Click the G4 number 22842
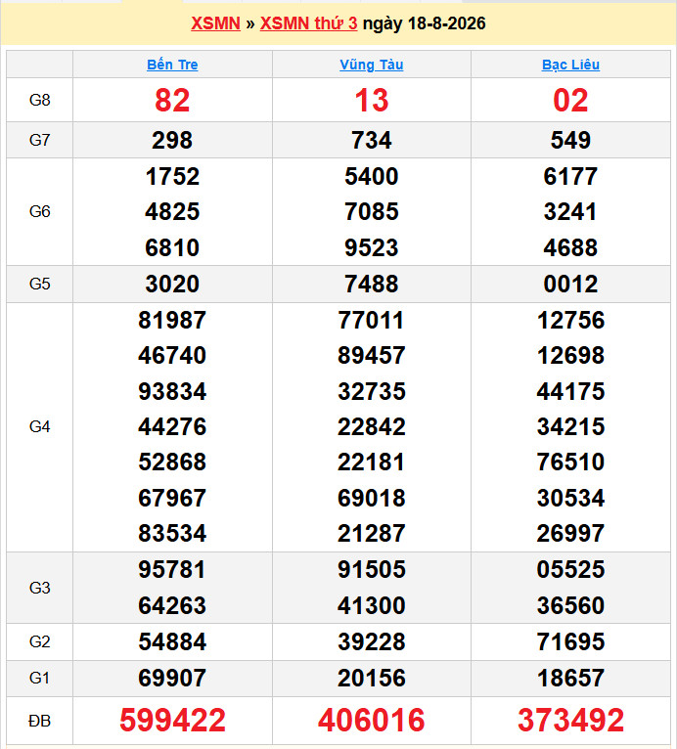Image resolution: width=677 pixels, height=749 pixels. click(372, 426)
